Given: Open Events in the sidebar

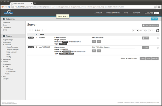Looking at the screenshot, I should pos(5,30).
